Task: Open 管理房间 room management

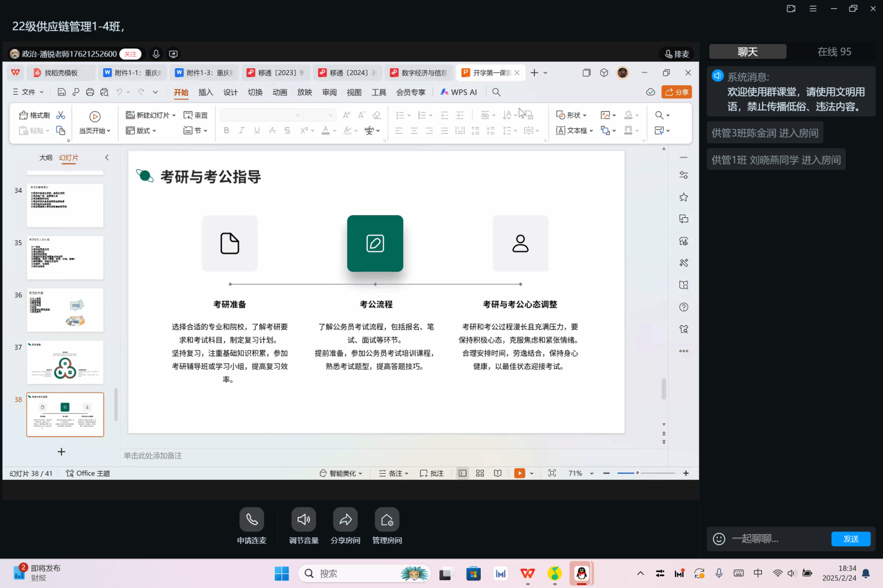Action: coord(387,520)
